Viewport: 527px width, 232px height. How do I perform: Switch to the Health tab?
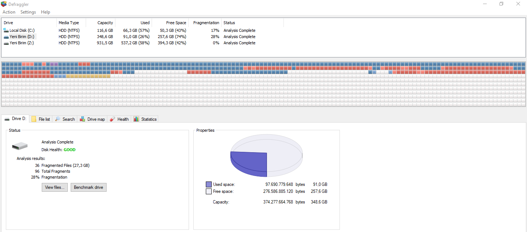(119, 119)
